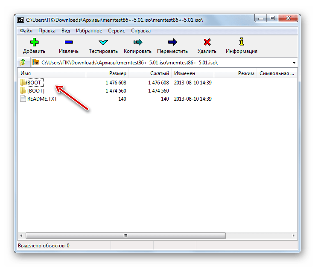Close the 7-Zip window
The width and height of the screenshot is (315, 267).
(x=288, y=18)
